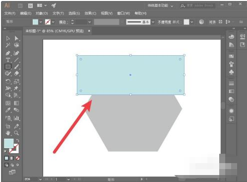The height and width of the screenshot is (182, 247).
Task: Switch to gradient fill mode button
Action: tap(12, 158)
